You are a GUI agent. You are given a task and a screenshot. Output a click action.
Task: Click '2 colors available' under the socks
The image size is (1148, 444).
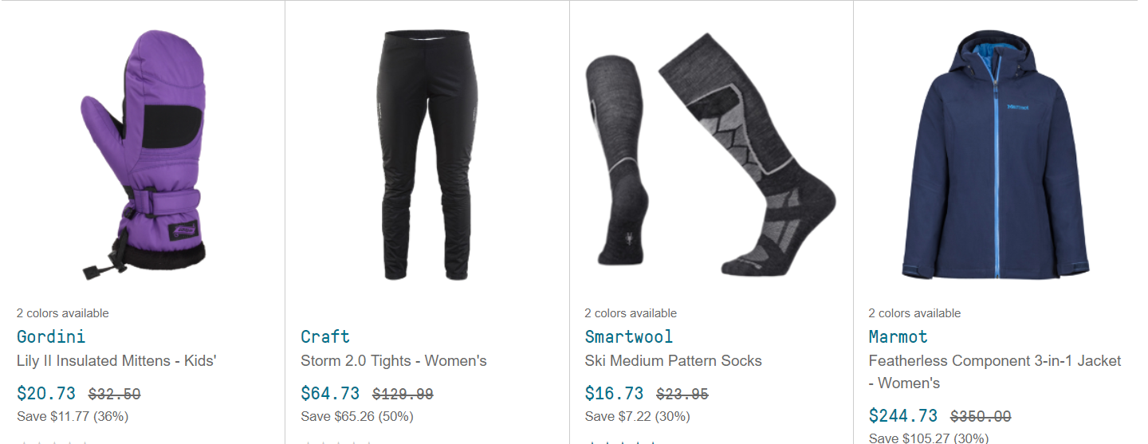(x=631, y=313)
